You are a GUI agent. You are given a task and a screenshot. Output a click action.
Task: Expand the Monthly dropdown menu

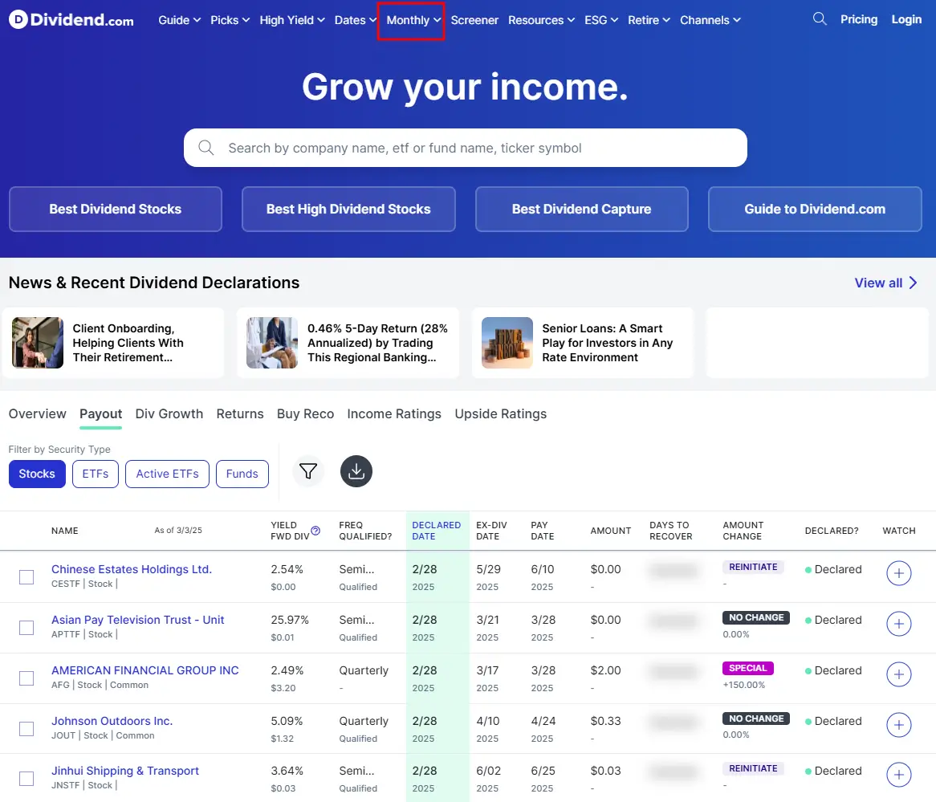click(x=413, y=20)
